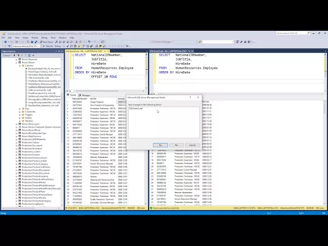This screenshot has width=328, height=246.
Task: Click the left editor horizontal scrollbar
Action: click(110, 91)
